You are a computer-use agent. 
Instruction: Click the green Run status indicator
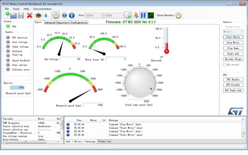[8, 26]
